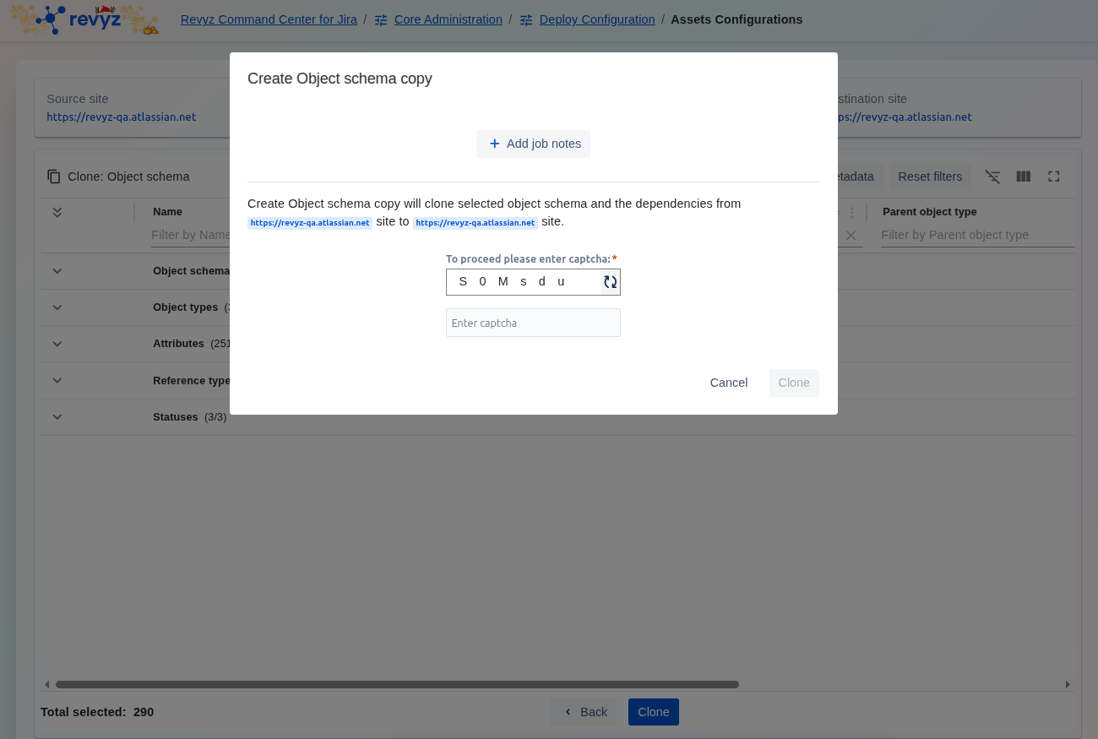The image size is (1098, 739).
Task: Toggle full screen table view
Action: coord(1053,177)
